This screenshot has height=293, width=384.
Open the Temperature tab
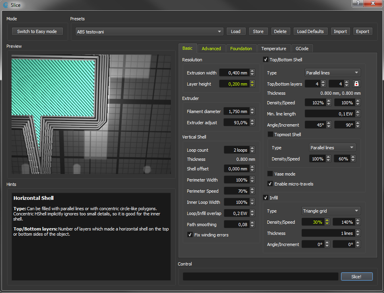click(x=274, y=49)
